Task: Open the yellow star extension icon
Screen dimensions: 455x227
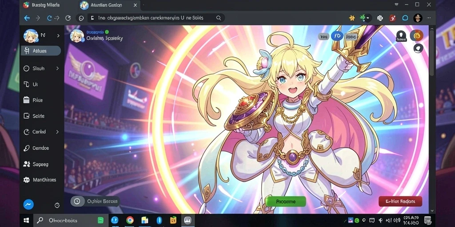Action: [x=352, y=18]
